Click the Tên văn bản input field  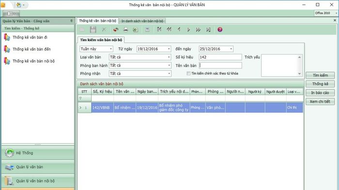(x=220, y=65)
